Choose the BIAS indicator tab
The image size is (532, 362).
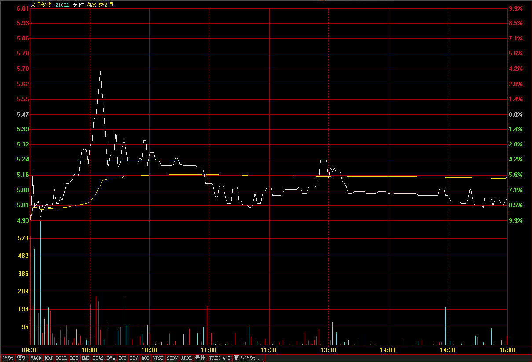click(x=98, y=358)
